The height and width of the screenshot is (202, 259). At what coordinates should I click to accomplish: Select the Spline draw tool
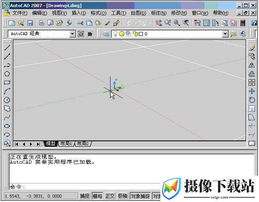pyautogui.click(x=7, y=118)
